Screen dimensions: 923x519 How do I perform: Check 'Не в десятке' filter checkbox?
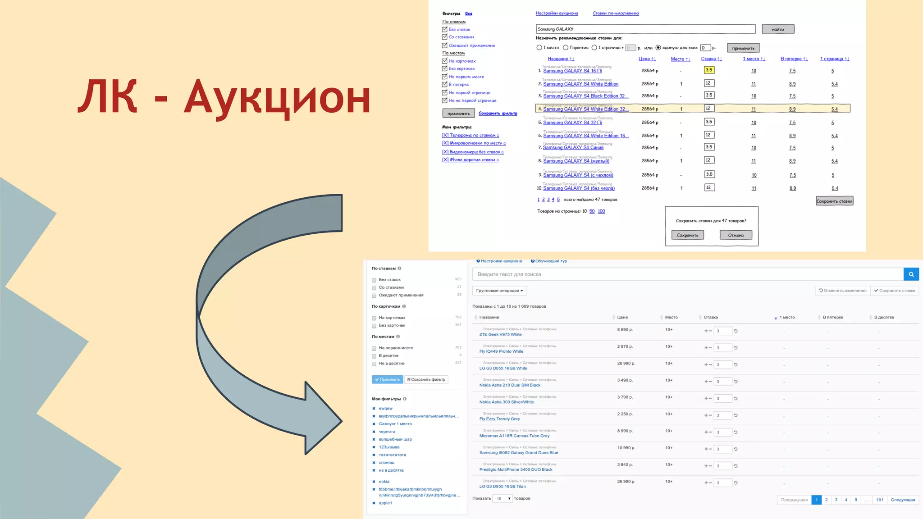374,364
